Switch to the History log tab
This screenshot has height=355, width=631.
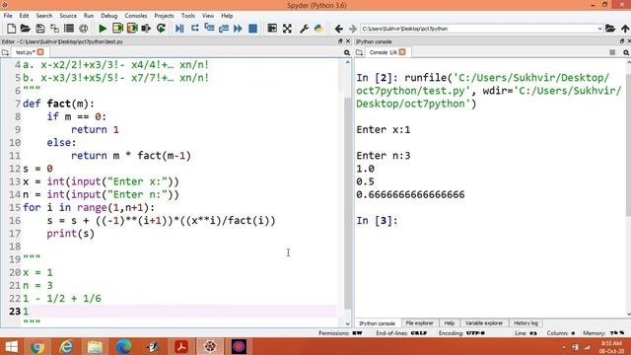(x=526, y=323)
